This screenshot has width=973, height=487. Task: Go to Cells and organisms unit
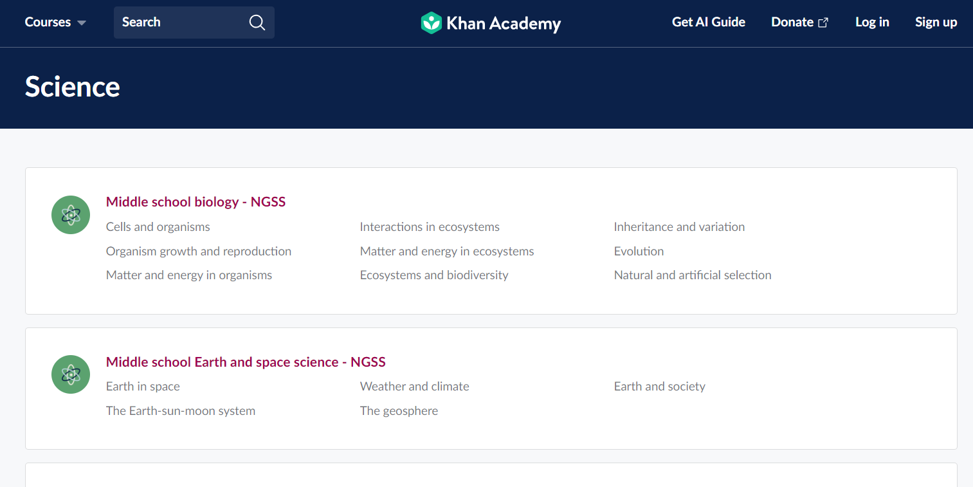(158, 227)
